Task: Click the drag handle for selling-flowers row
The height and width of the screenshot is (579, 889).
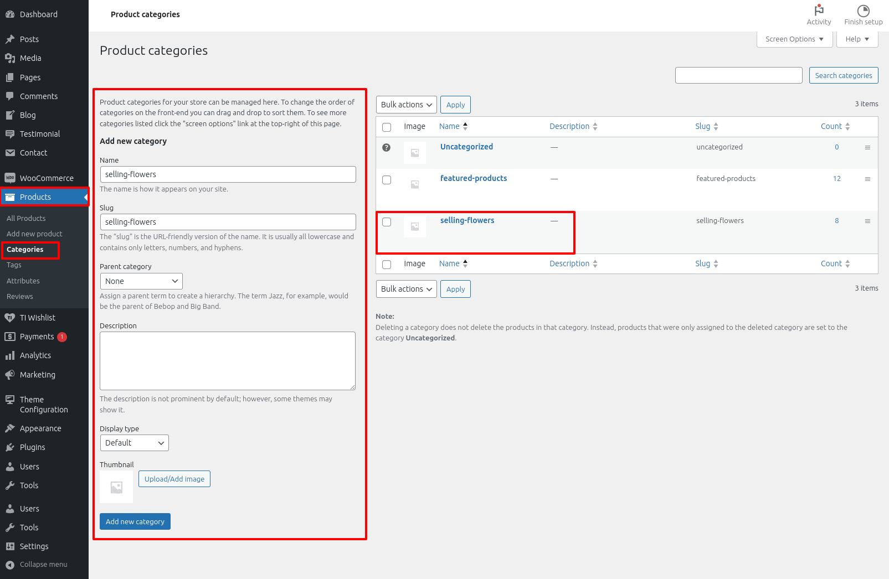Action: click(x=867, y=221)
